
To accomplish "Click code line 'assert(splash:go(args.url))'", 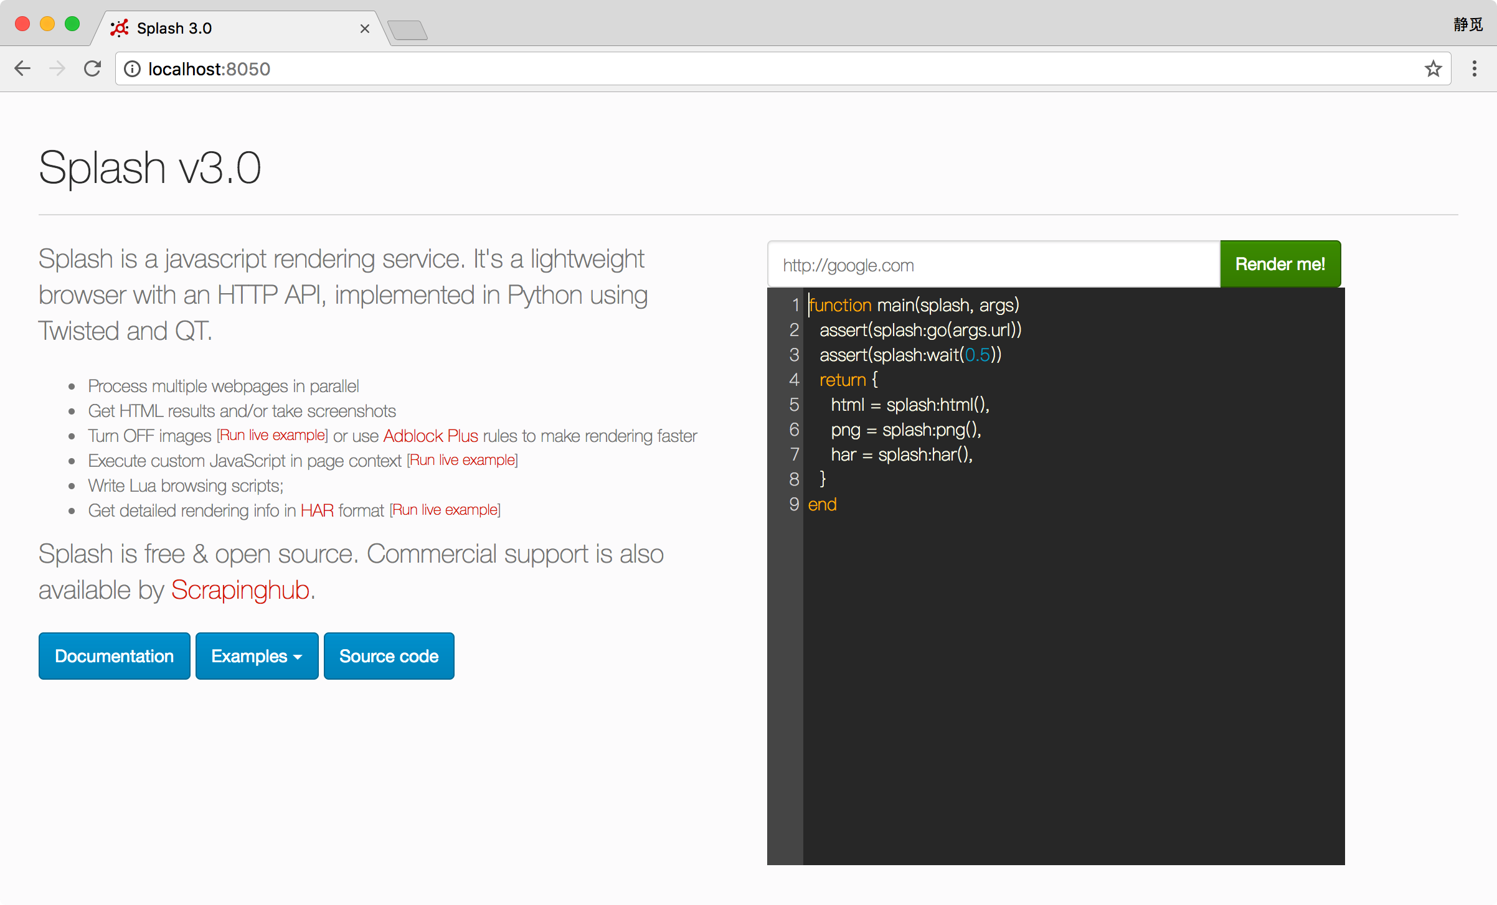I will [x=920, y=330].
